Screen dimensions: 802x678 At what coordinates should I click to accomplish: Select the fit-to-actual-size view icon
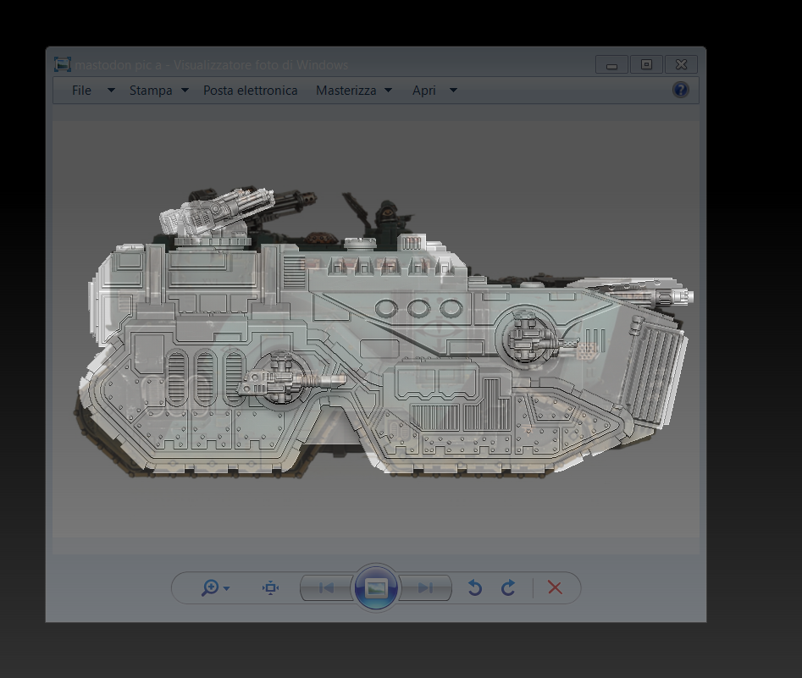pyautogui.click(x=269, y=587)
